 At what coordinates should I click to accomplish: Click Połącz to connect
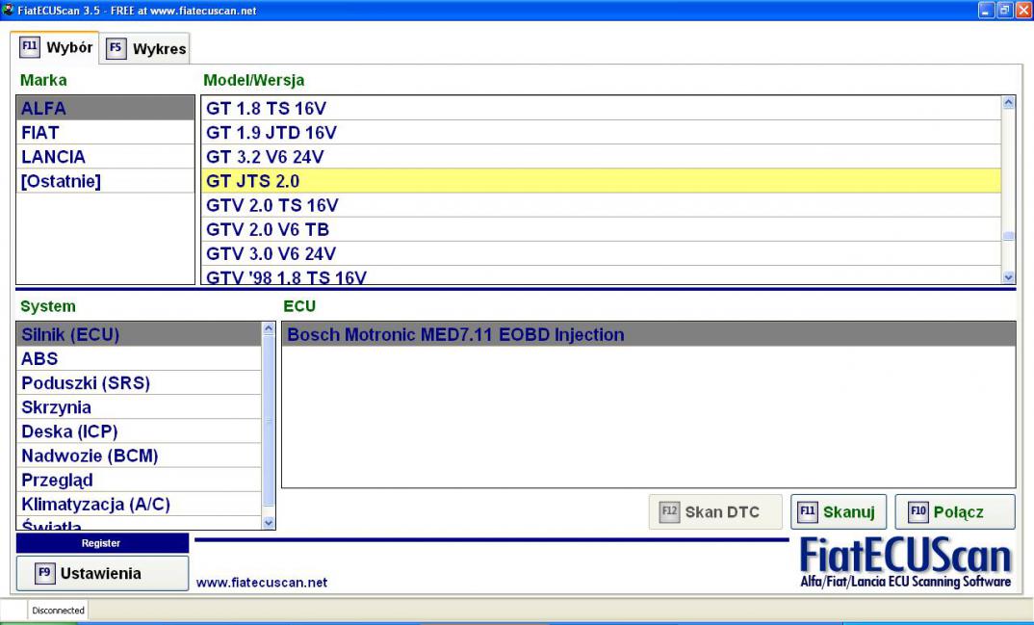point(955,511)
